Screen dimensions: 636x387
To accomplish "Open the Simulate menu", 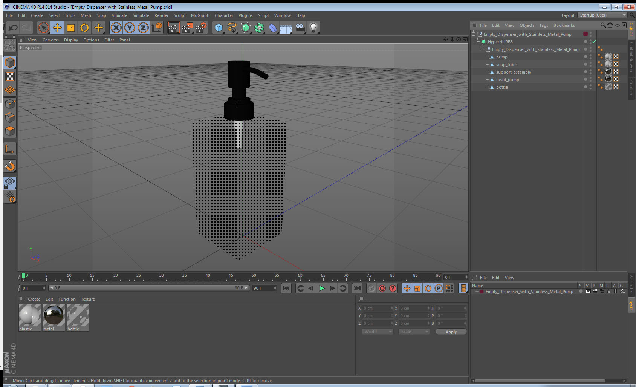I will click(141, 15).
